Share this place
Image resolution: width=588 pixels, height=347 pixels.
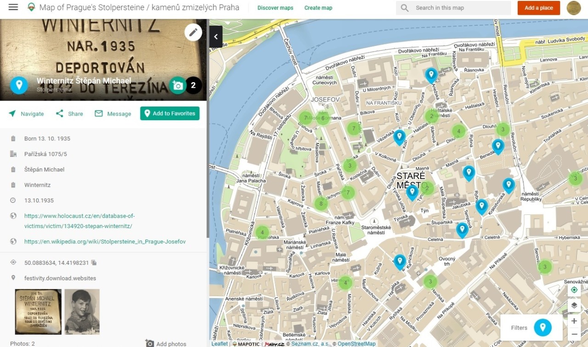[69, 114]
